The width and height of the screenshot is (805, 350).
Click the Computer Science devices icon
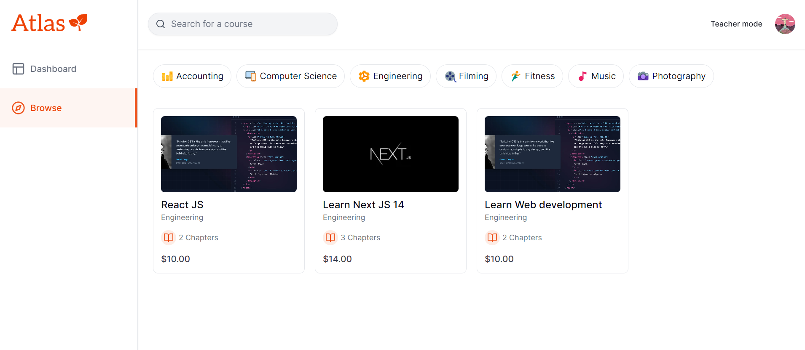(x=251, y=76)
